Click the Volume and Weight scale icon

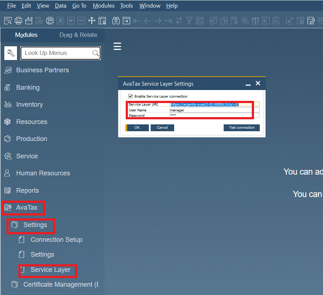point(255,21)
